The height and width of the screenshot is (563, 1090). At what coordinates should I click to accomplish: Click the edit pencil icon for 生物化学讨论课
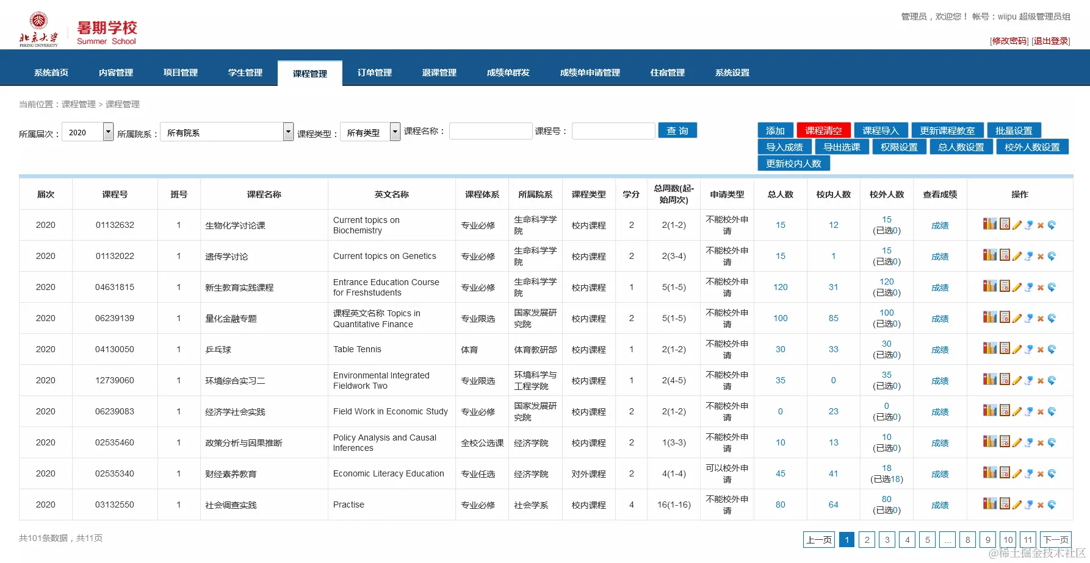point(1017,225)
